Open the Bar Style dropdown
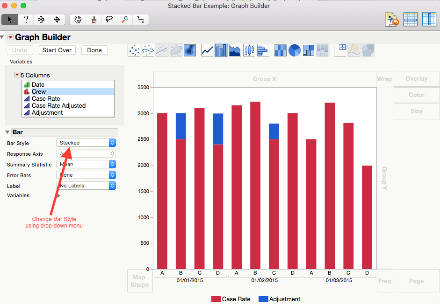440x304 pixels. click(86, 143)
